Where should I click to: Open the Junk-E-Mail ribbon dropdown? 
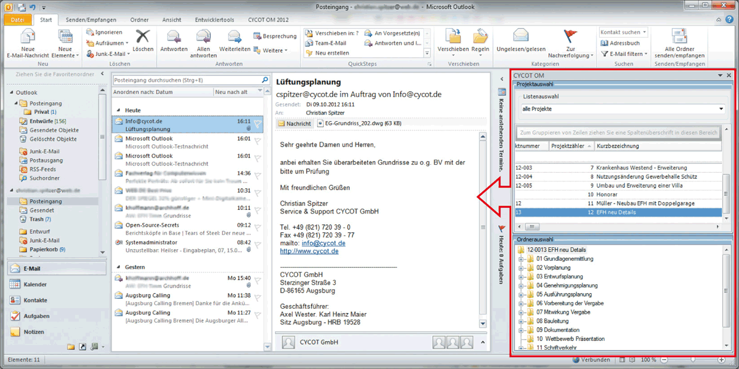pyautogui.click(x=107, y=54)
